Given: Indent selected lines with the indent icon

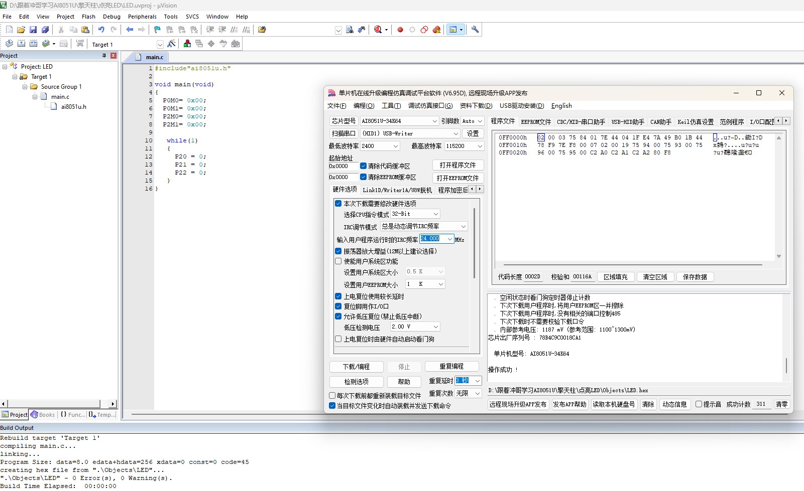Looking at the screenshot, I should click(210, 30).
